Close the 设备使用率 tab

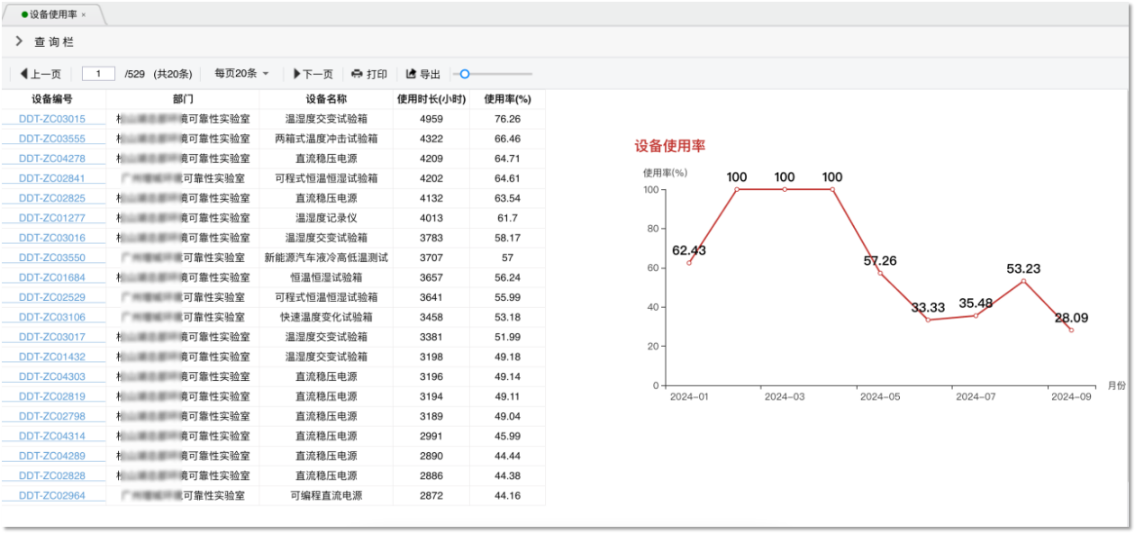[x=84, y=14]
